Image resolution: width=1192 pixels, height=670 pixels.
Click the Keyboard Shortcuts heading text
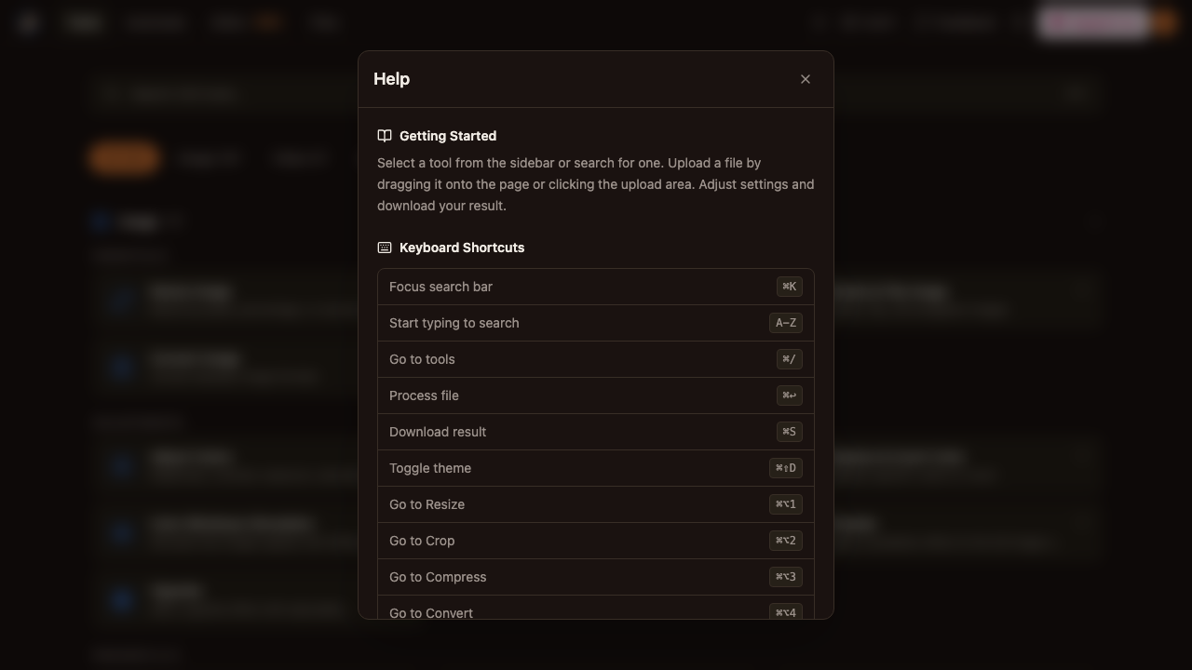462,248
